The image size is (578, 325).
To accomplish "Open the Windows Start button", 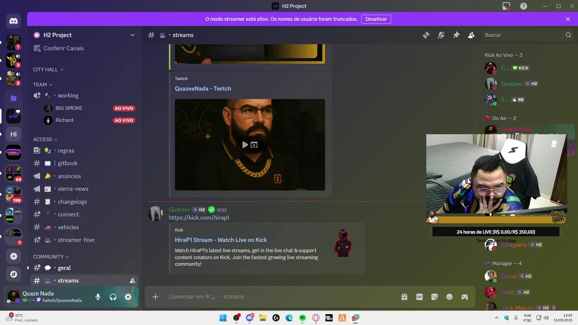I will coord(223,318).
